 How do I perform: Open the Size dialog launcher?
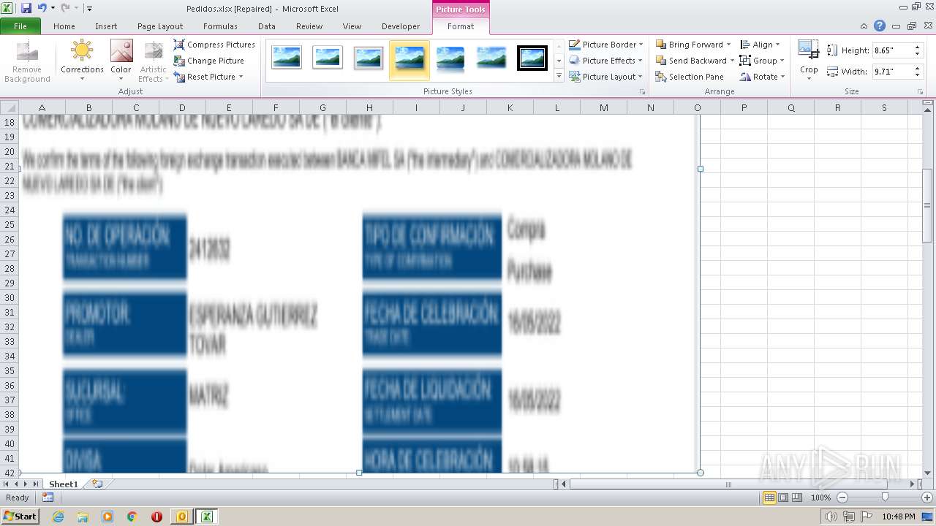(921, 92)
